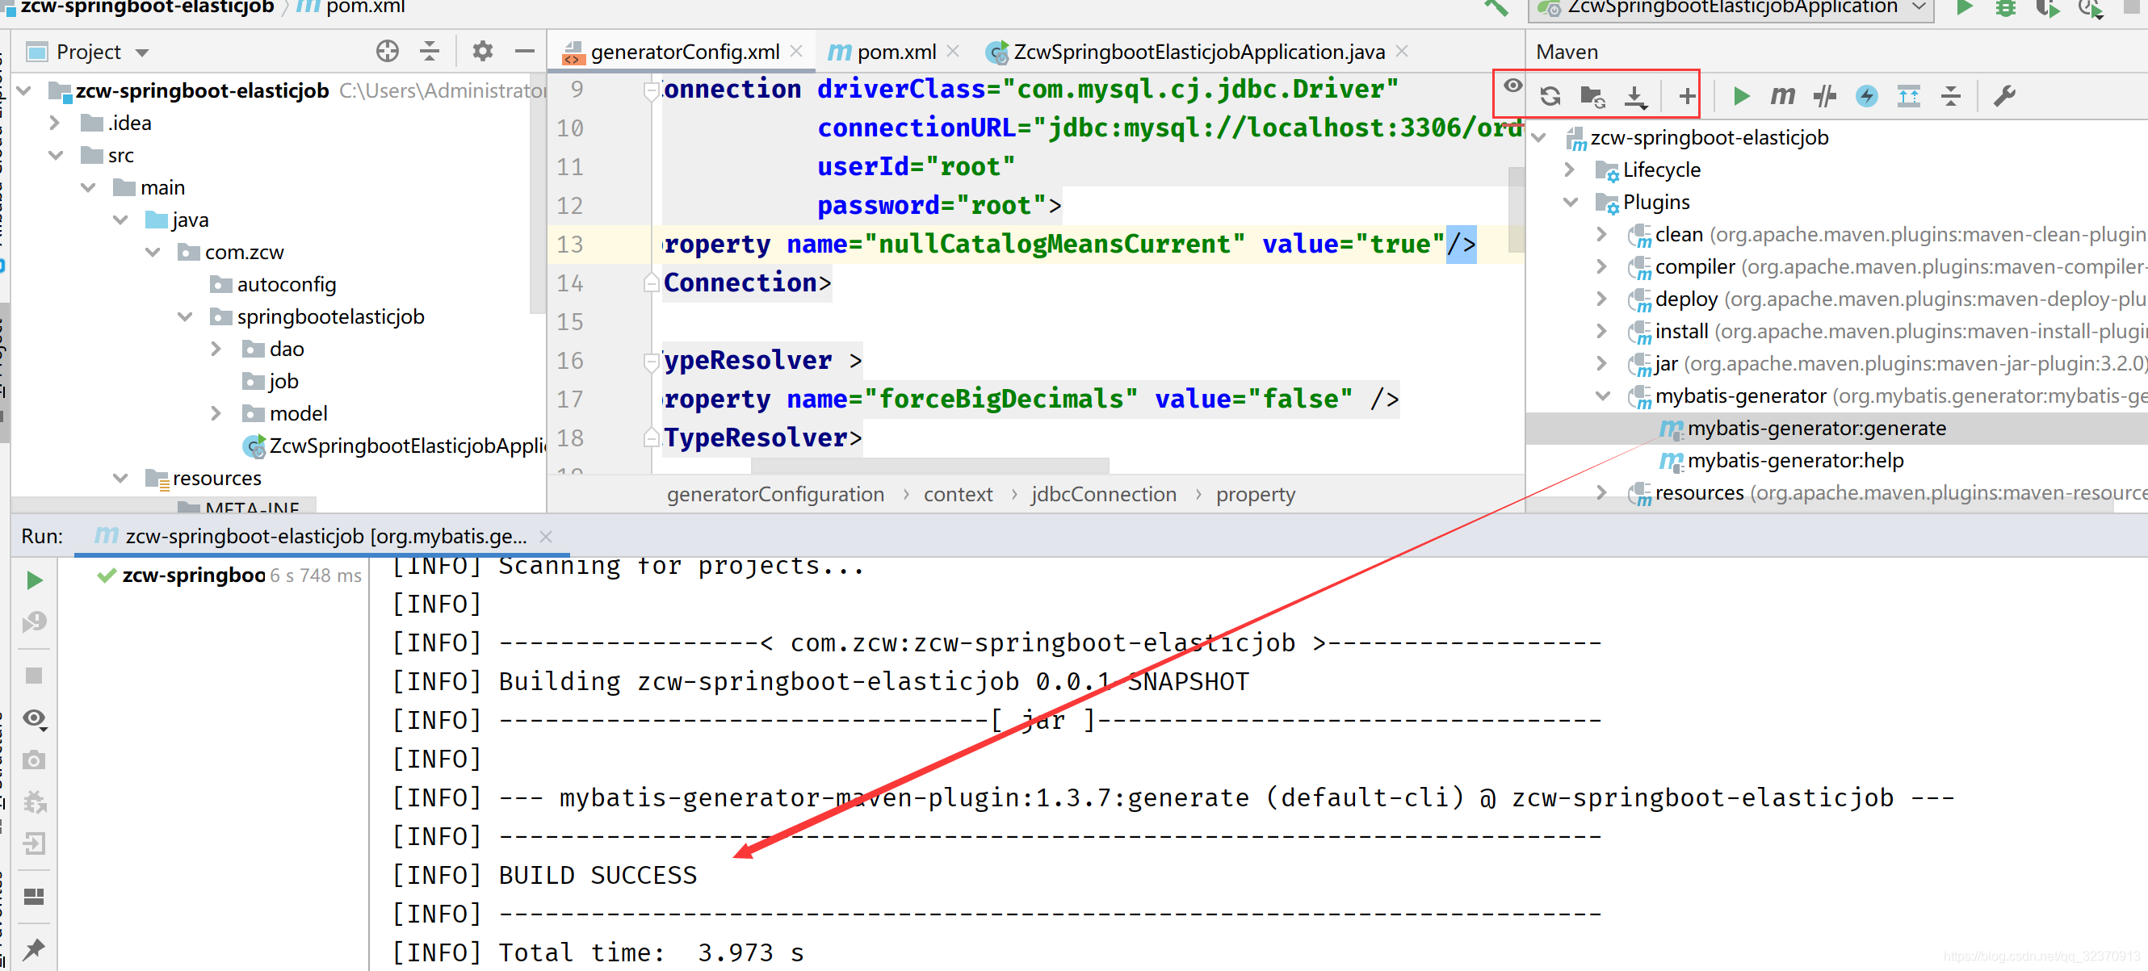
Task: Fold the typeResolver block at line 16
Action: [x=651, y=361]
